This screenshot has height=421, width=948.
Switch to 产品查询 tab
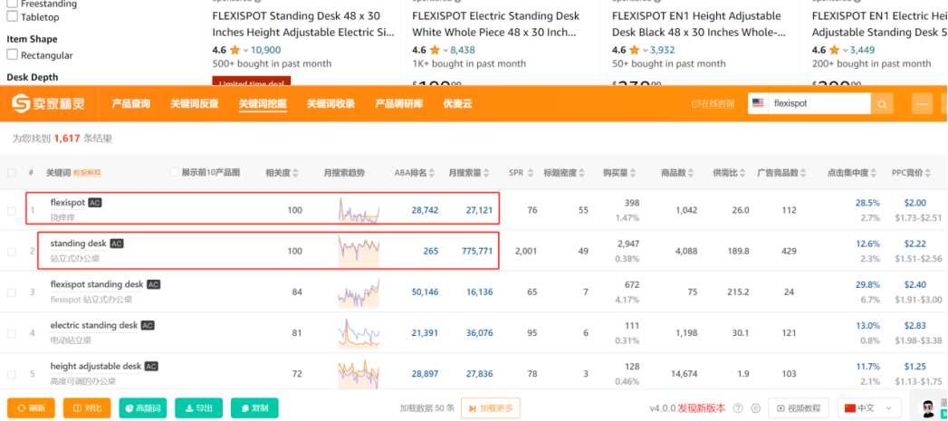(x=130, y=104)
